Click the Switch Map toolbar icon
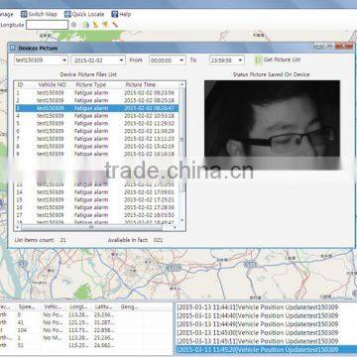The width and height of the screenshot is (357, 357). click(x=24, y=14)
